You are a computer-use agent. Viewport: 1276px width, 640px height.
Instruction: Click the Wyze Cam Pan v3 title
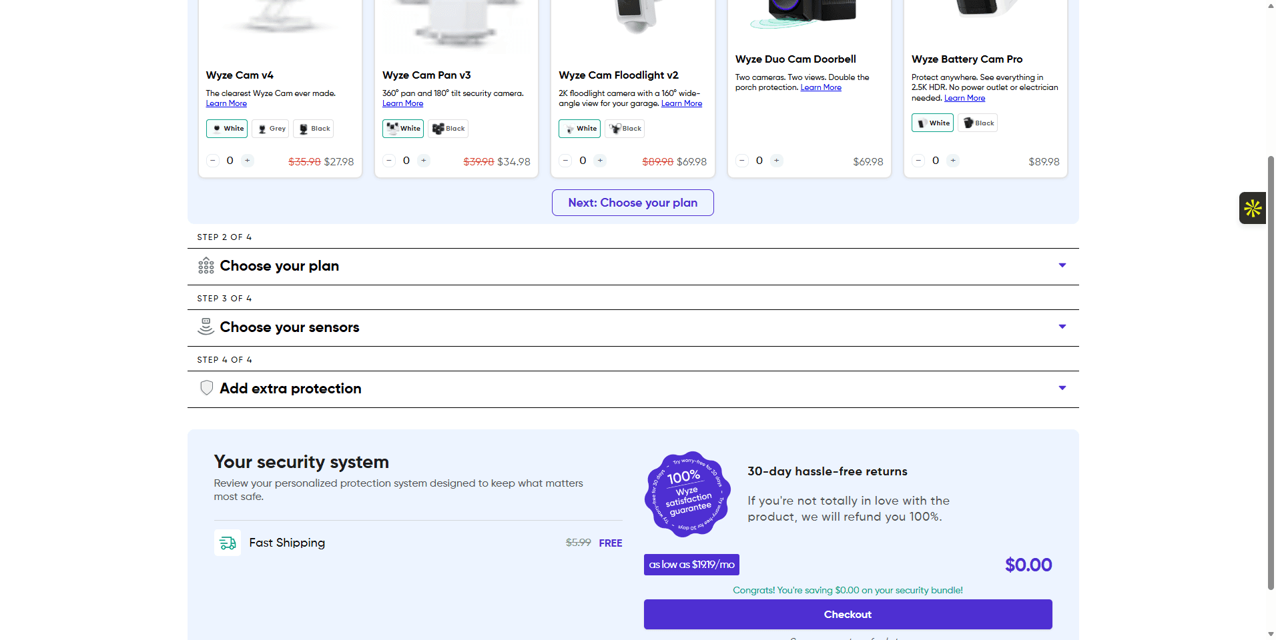click(426, 75)
